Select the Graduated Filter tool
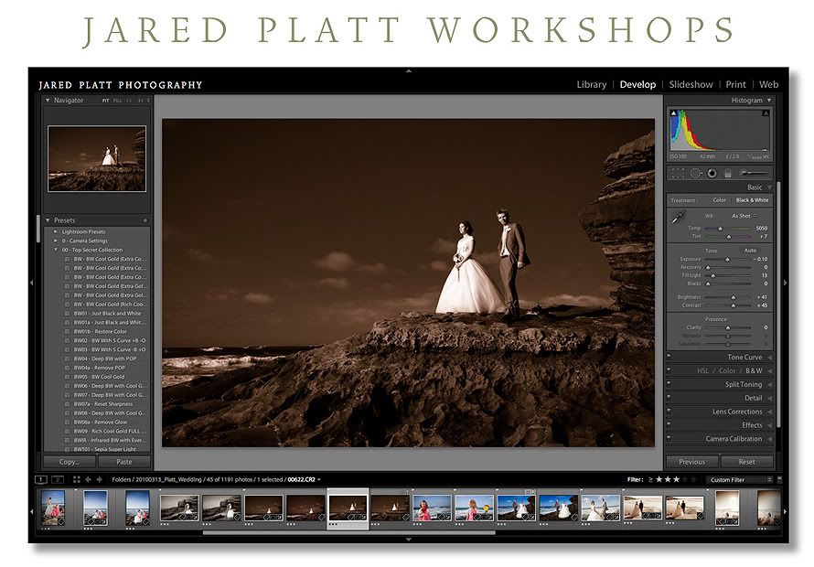Screen dimensions: 814x567 tap(728, 173)
